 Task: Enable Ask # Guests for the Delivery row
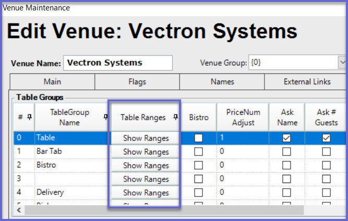326,192
